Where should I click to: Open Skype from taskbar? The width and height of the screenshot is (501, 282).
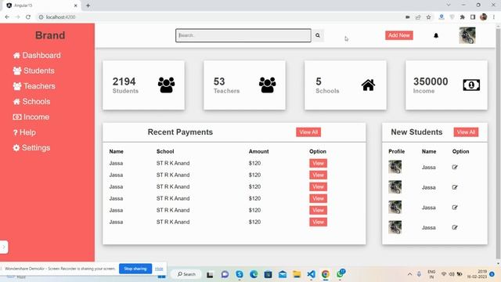[240, 274]
